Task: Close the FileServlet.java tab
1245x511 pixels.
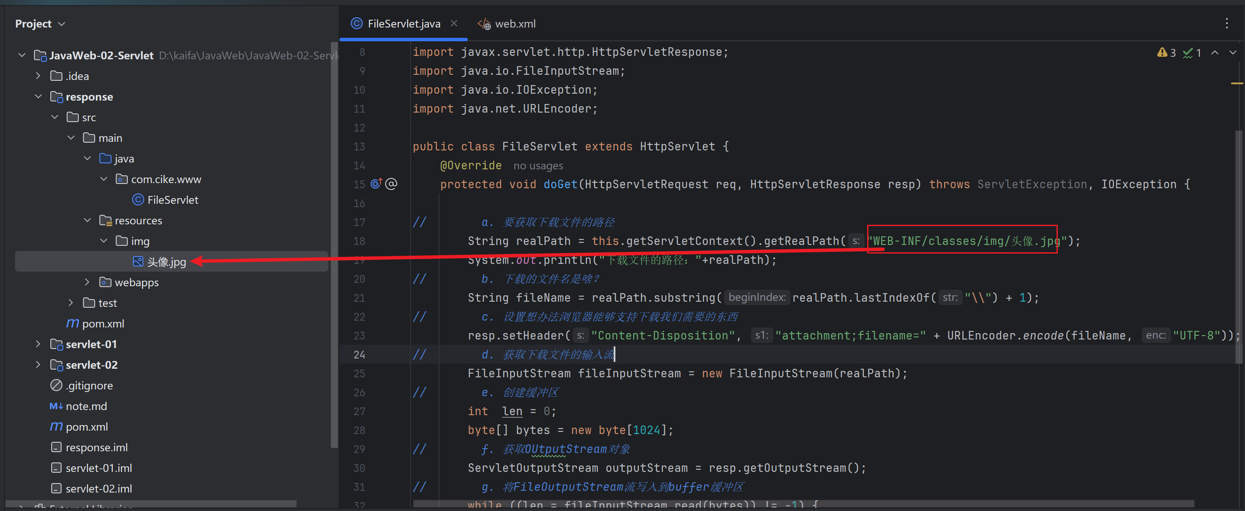Action: 454,23
